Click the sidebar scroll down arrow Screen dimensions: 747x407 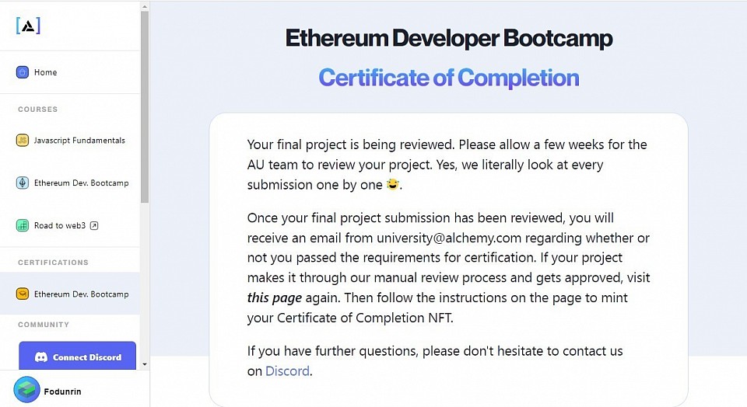(145, 365)
